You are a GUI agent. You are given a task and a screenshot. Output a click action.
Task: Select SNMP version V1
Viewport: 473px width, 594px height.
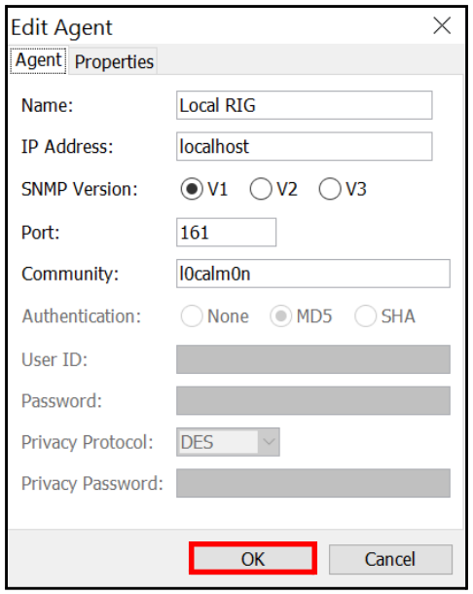click(204, 189)
